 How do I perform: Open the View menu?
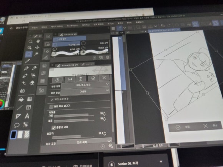(x=110, y=23)
